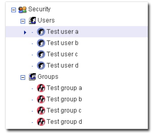Select the Test user a label
Screen dimensions: 154x133
pyautogui.click(x=62, y=32)
